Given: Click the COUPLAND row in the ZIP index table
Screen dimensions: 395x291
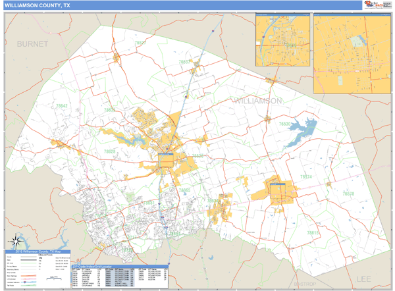Looking at the screenshot, I should tap(86, 286).
